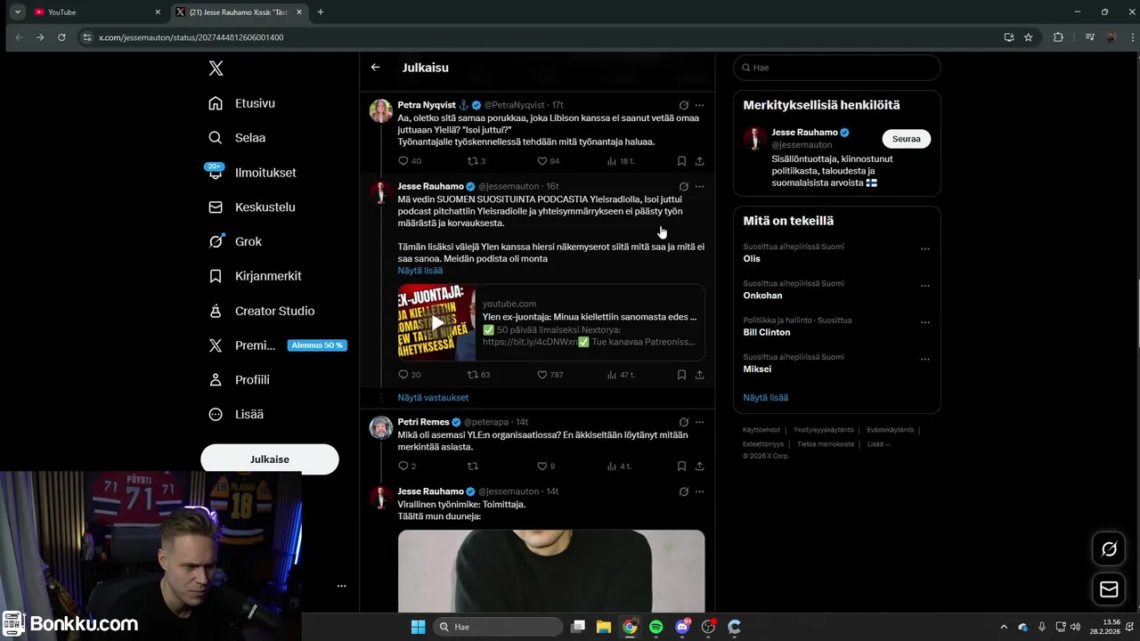This screenshot has height=641, width=1140.
Task: Open trending topic Onkohan
Action: (x=762, y=296)
